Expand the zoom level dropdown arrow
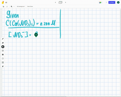The height and width of the screenshot is (97, 121). tap(14, 7)
